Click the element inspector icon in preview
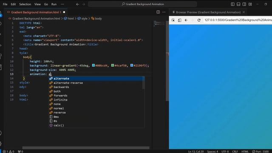The width and height of the screenshot is (272, 153). point(173,20)
